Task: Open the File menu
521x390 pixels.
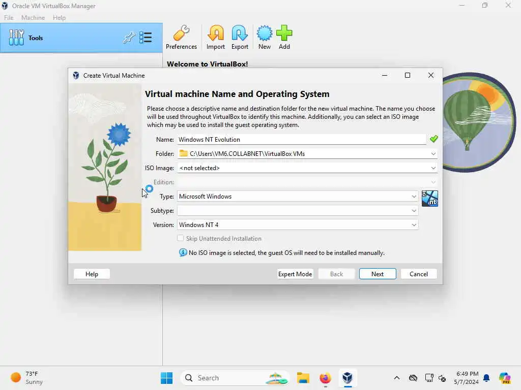Action: (x=9, y=18)
